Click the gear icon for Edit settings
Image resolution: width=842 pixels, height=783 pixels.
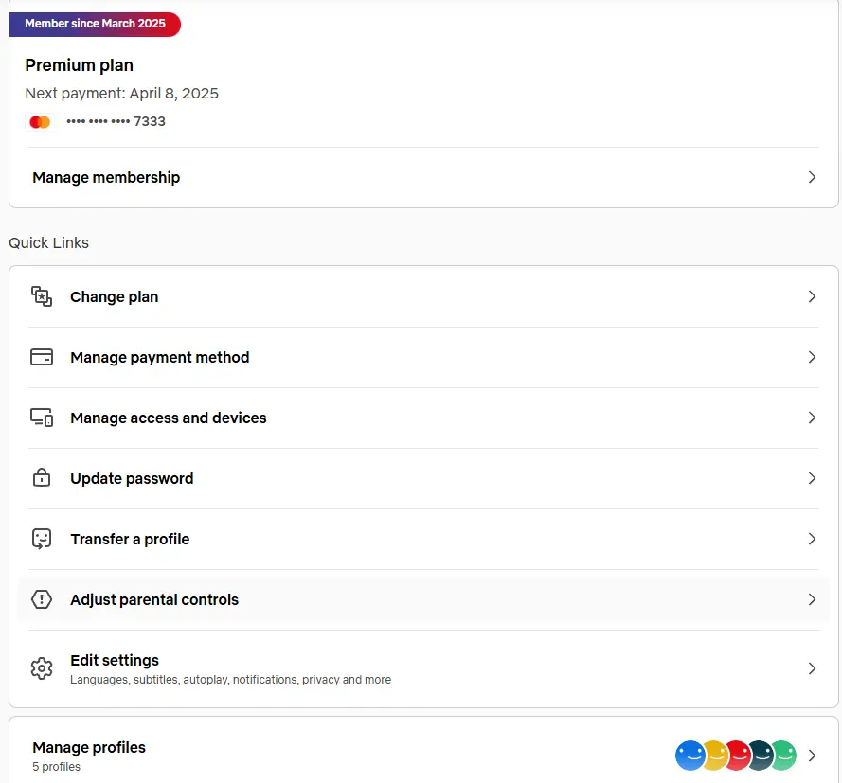(42, 668)
